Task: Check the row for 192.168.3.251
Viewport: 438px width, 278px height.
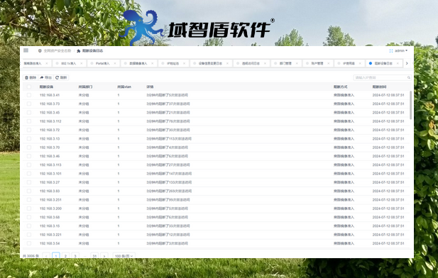Action: coord(29,200)
